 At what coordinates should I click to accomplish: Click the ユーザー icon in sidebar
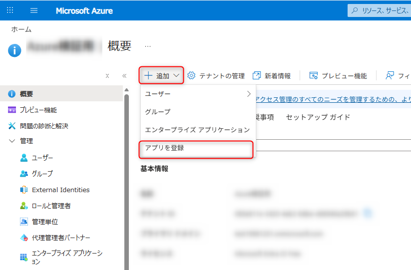[x=24, y=158]
